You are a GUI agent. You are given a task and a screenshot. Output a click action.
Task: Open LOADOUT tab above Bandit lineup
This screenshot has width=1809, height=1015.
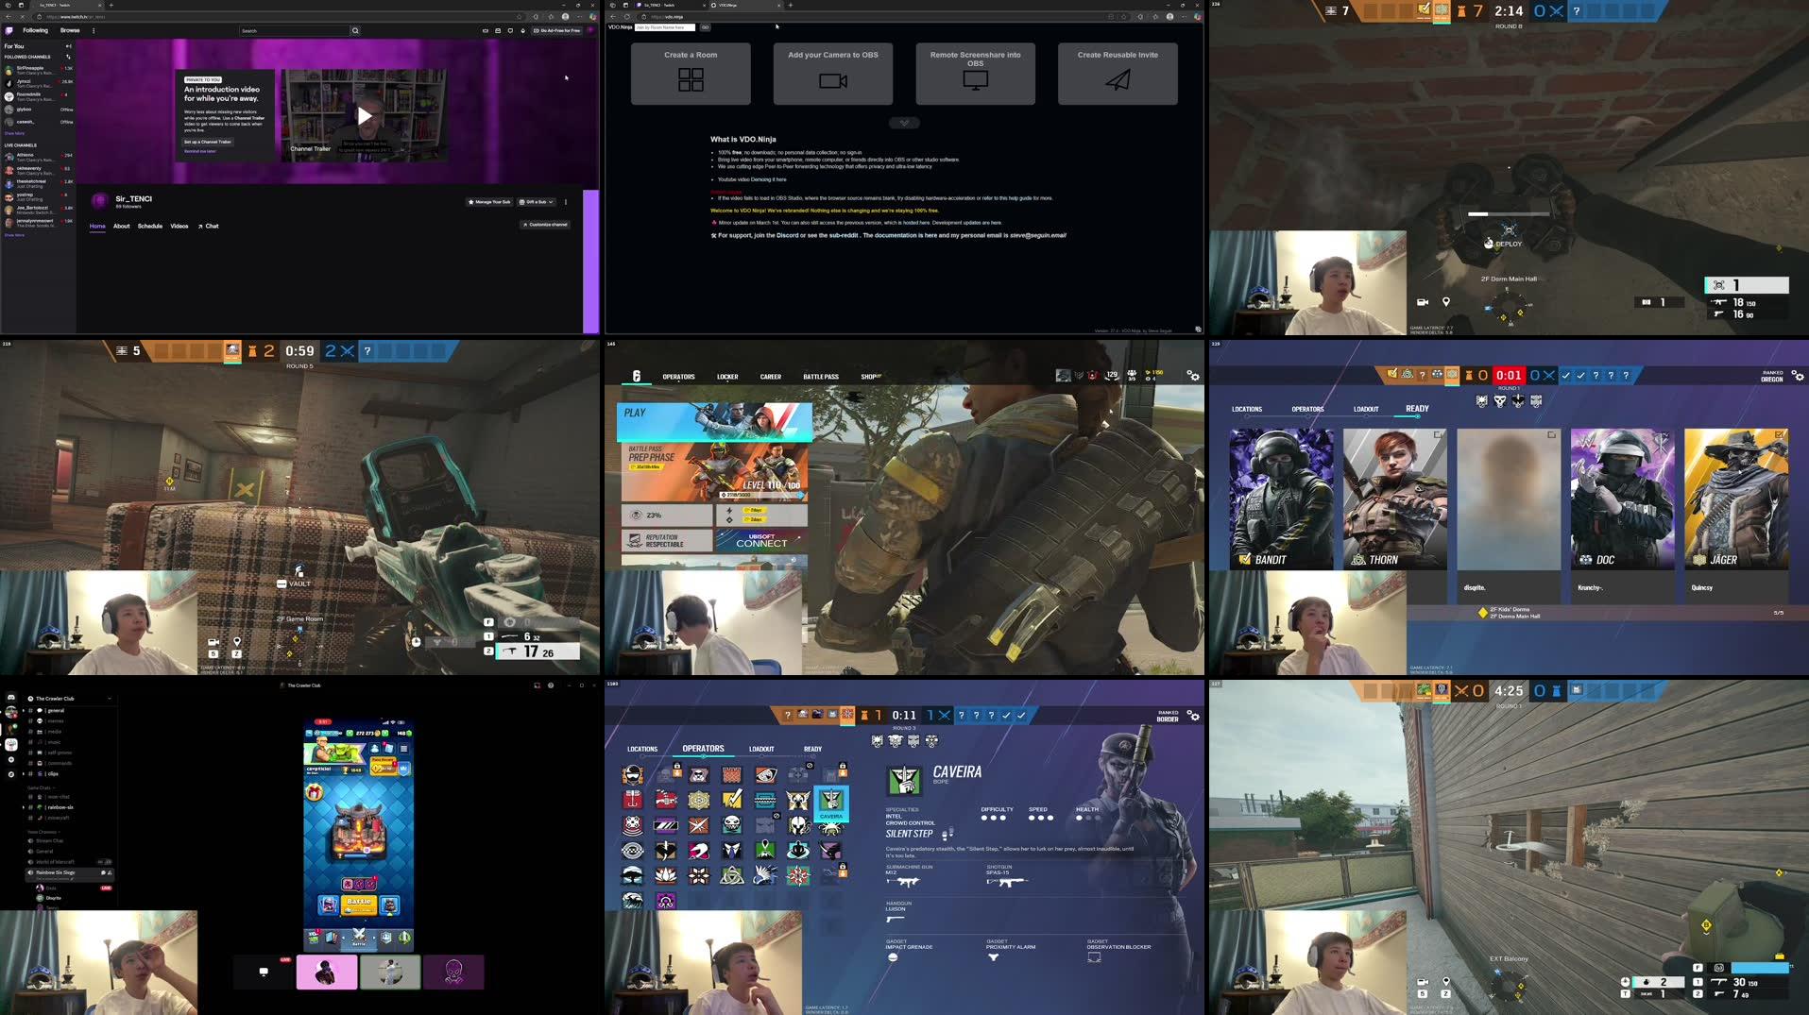pos(1365,410)
